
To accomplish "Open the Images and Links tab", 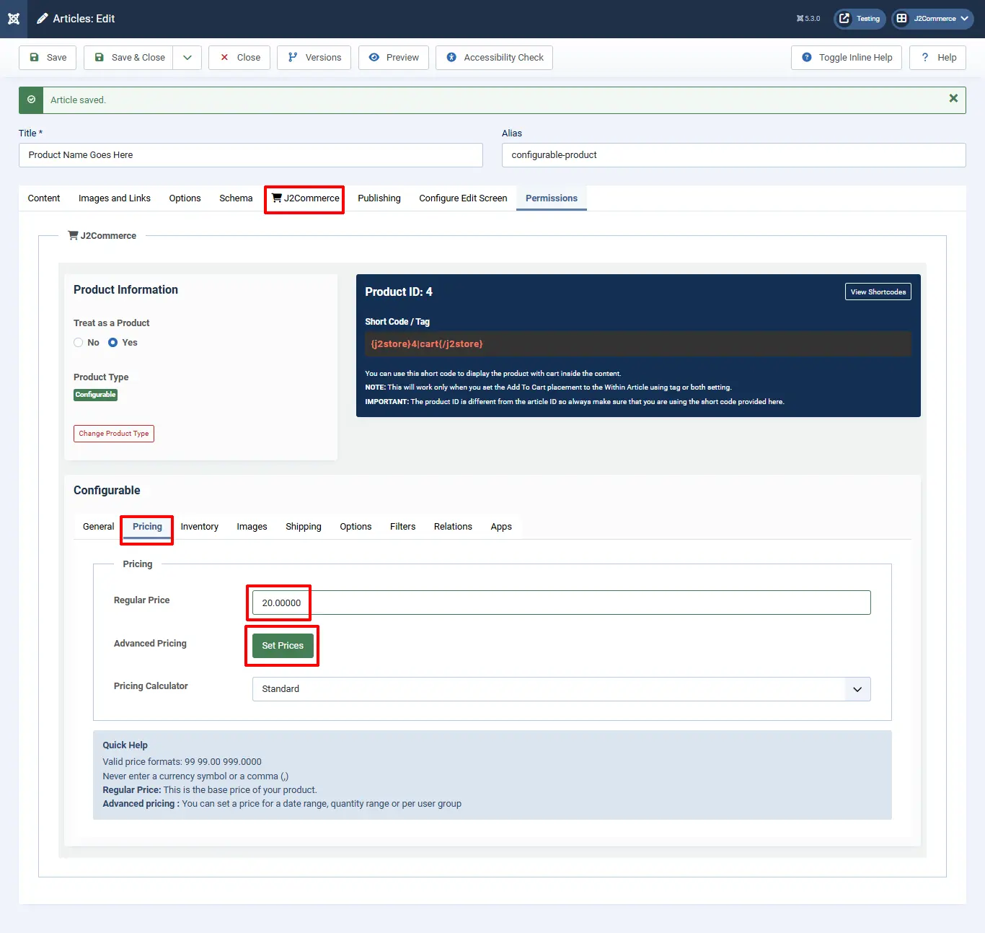I will [115, 198].
